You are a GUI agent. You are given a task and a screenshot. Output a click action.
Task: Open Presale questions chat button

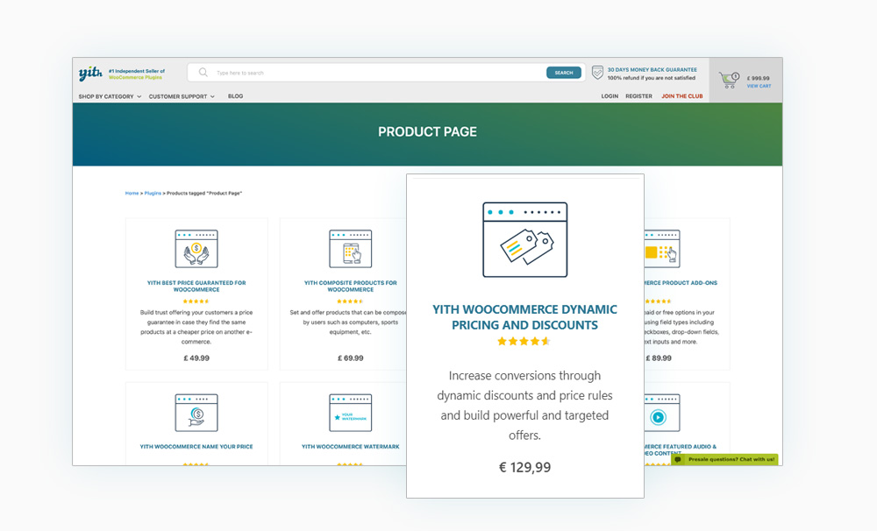[724, 459]
